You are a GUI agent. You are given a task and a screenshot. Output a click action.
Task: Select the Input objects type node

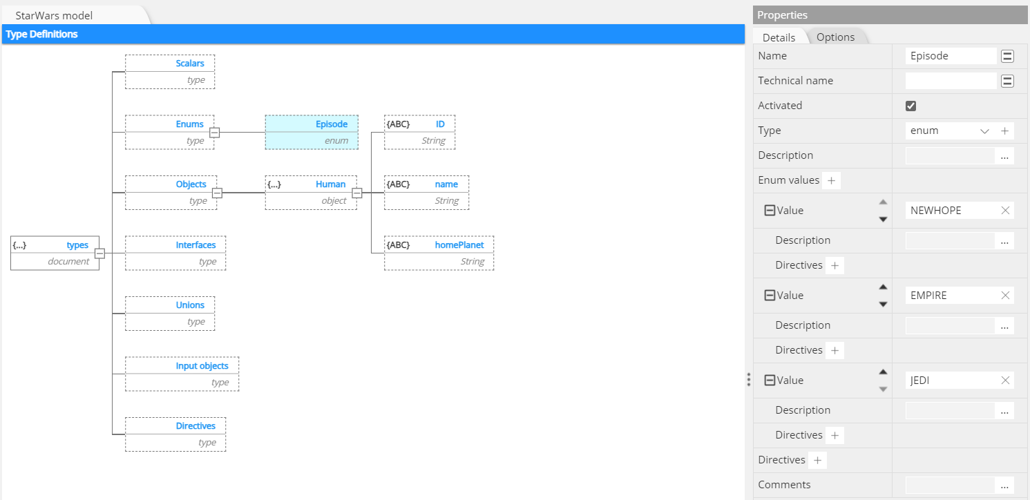pyautogui.click(x=182, y=374)
